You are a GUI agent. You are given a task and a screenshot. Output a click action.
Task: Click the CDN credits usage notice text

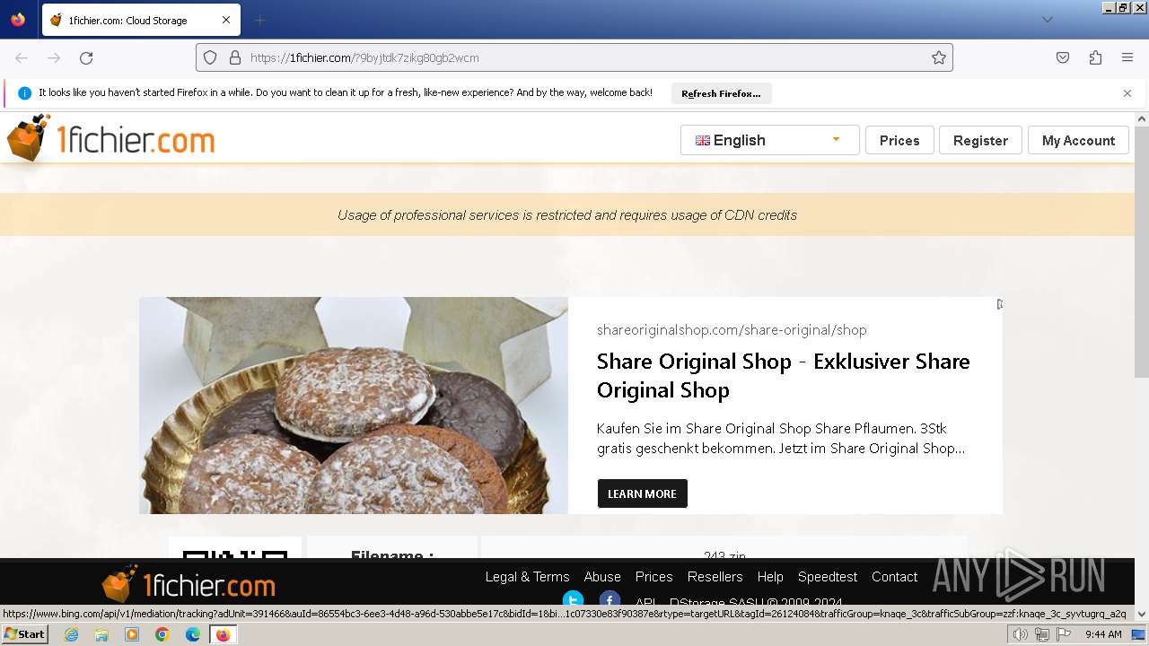567,215
